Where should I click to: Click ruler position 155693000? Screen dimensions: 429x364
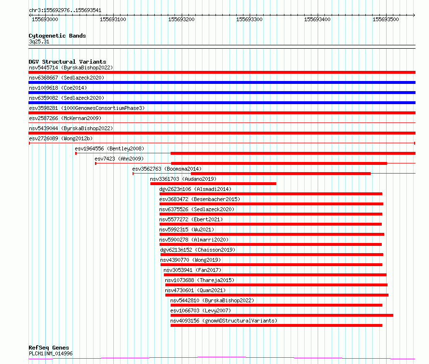coord(45,19)
